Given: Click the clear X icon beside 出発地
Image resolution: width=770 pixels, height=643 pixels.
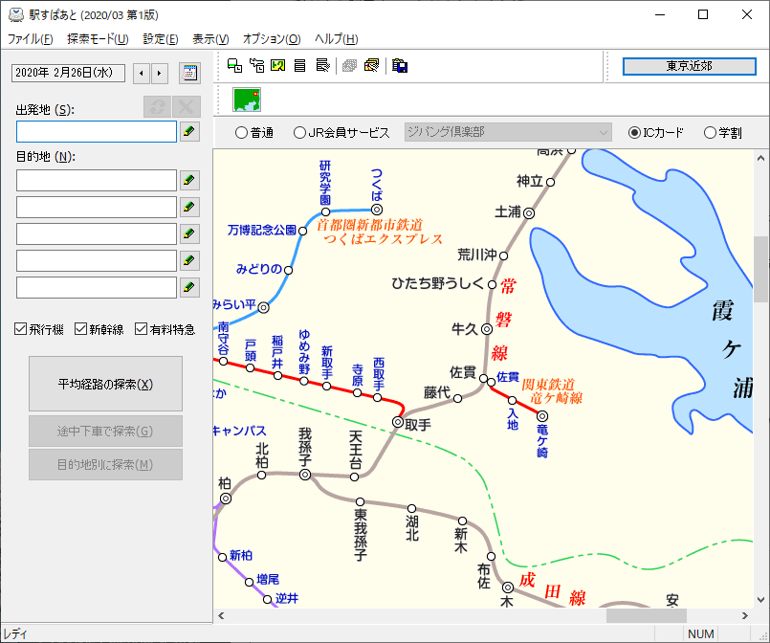Looking at the screenshot, I should [x=187, y=106].
